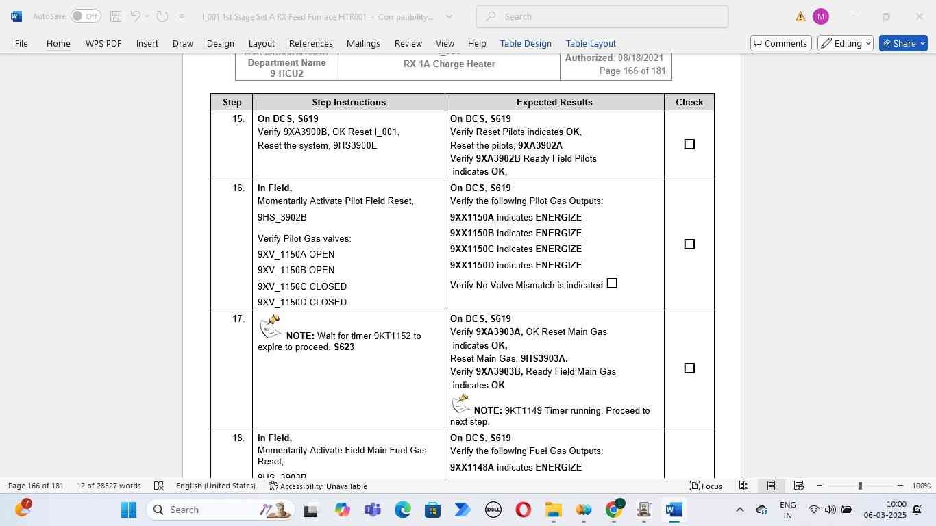The width and height of the screenshot is (936, 526).
Task: Switch to the Insert tab
Action: [147, 43]
